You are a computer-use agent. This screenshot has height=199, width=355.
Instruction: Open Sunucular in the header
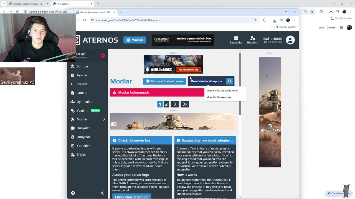(236, 40)
